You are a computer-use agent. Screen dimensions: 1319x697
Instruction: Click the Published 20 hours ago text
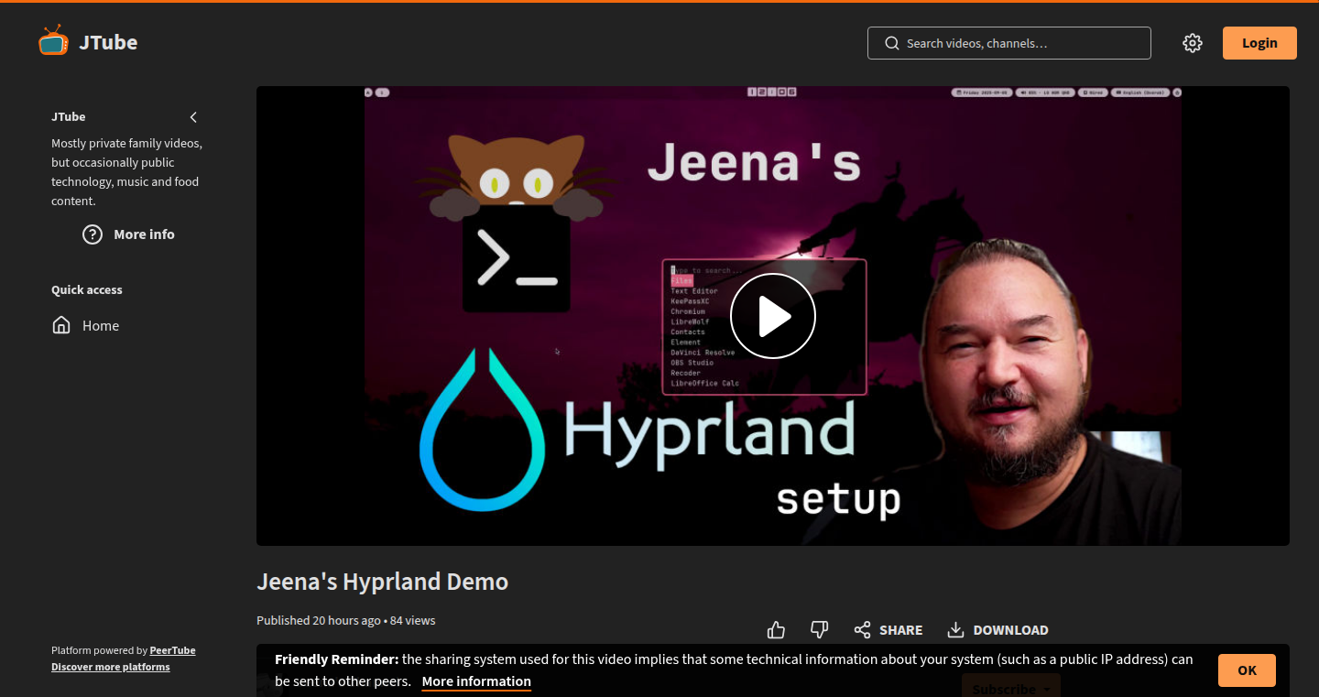click(318, 620)
